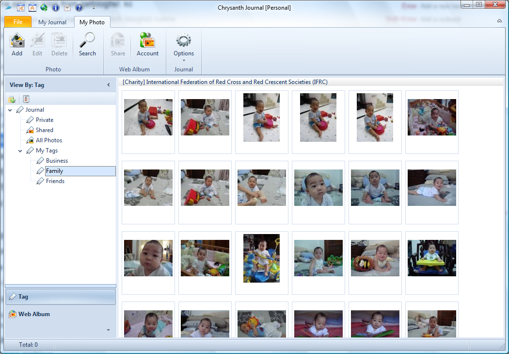Open the Options dropdown in ribbon

click(x=184, y=48)
